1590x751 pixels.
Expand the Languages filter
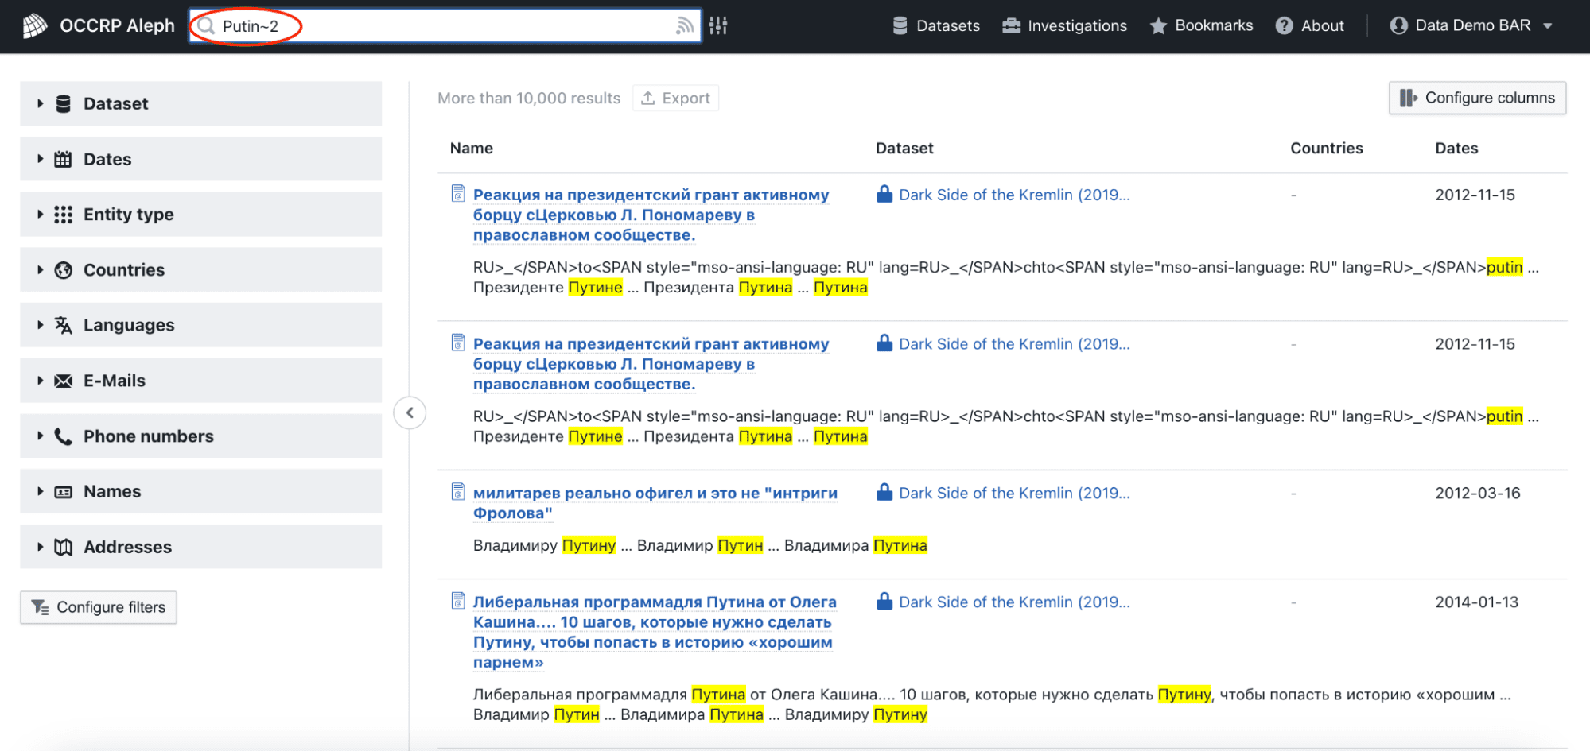(x=200, y=325)
